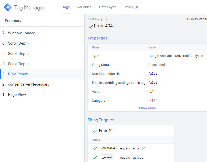Click the DOM Ready breadcrumb link
The height and width of the screenshot is (162, 207).
pos(95,19)
